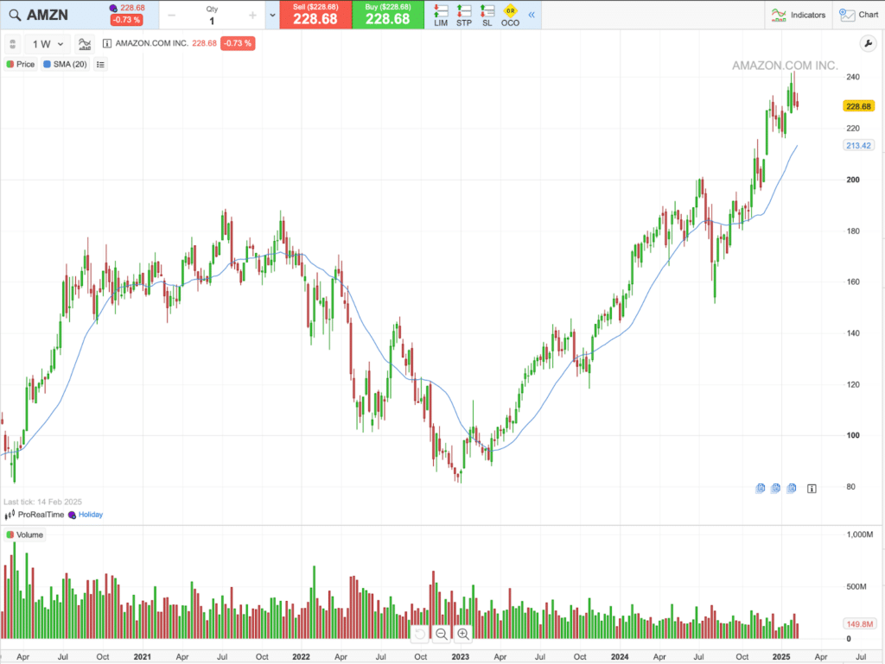Click the OCO order icon

tap(510, 16)
